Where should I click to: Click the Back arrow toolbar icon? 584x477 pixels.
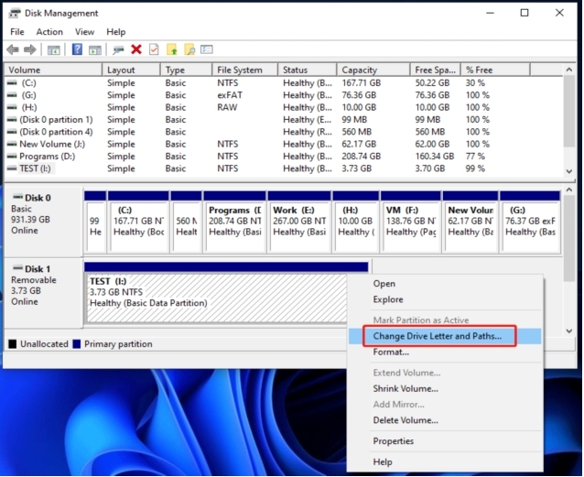click(13, 49)
